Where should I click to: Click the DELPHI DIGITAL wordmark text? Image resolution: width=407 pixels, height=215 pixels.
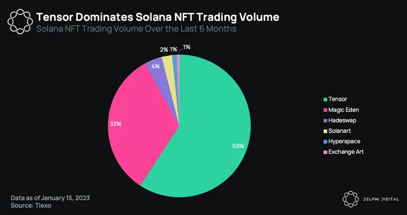pos(381,199)
